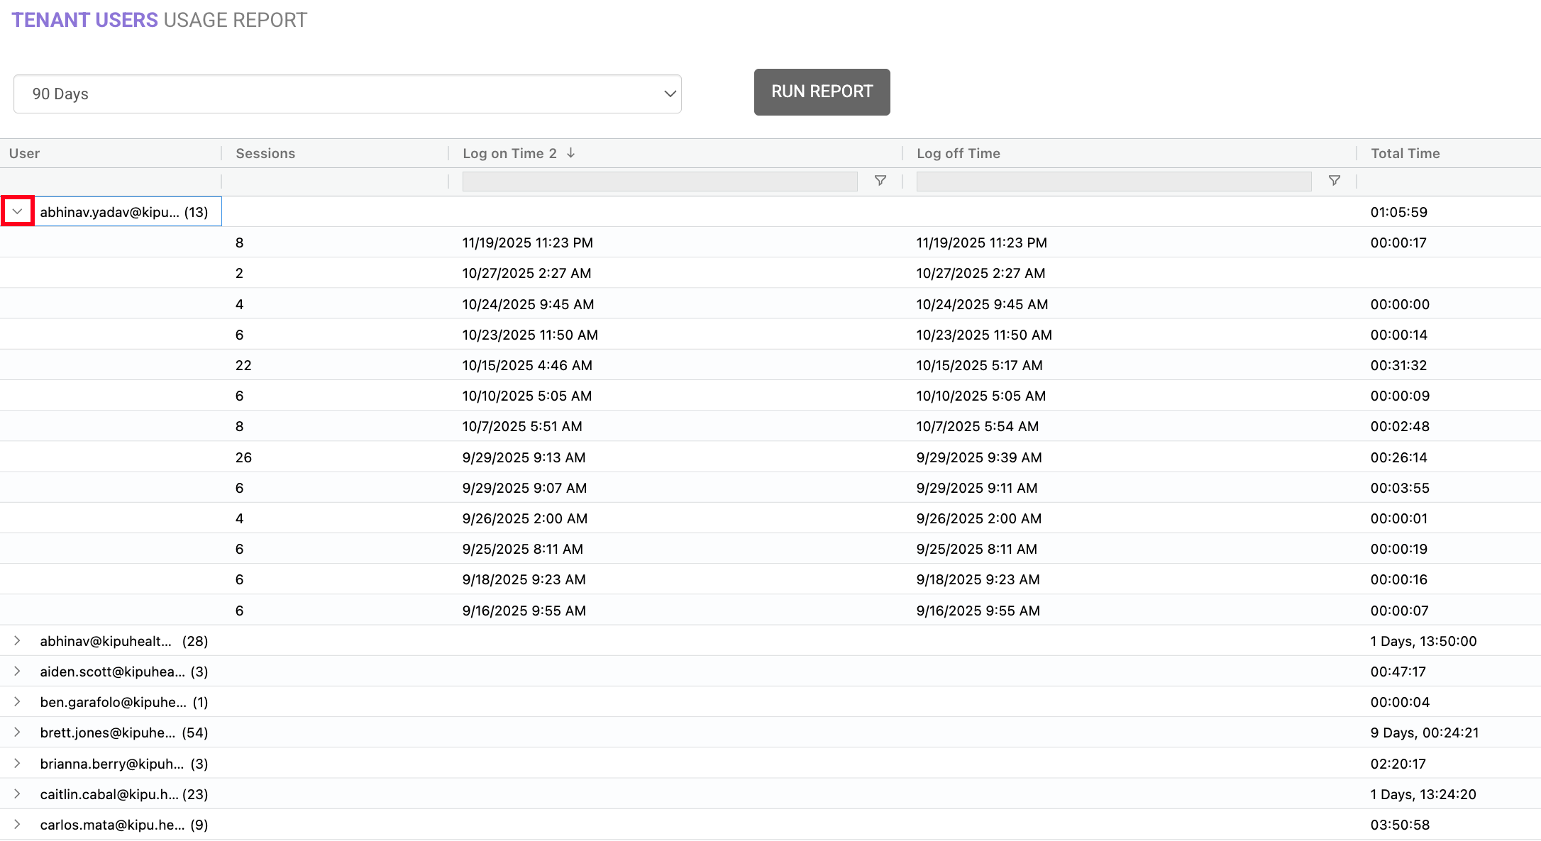Open the 90 Days period dropdown
The height and width of the screenshot is (841, 1541).
[x=348, y=94]
